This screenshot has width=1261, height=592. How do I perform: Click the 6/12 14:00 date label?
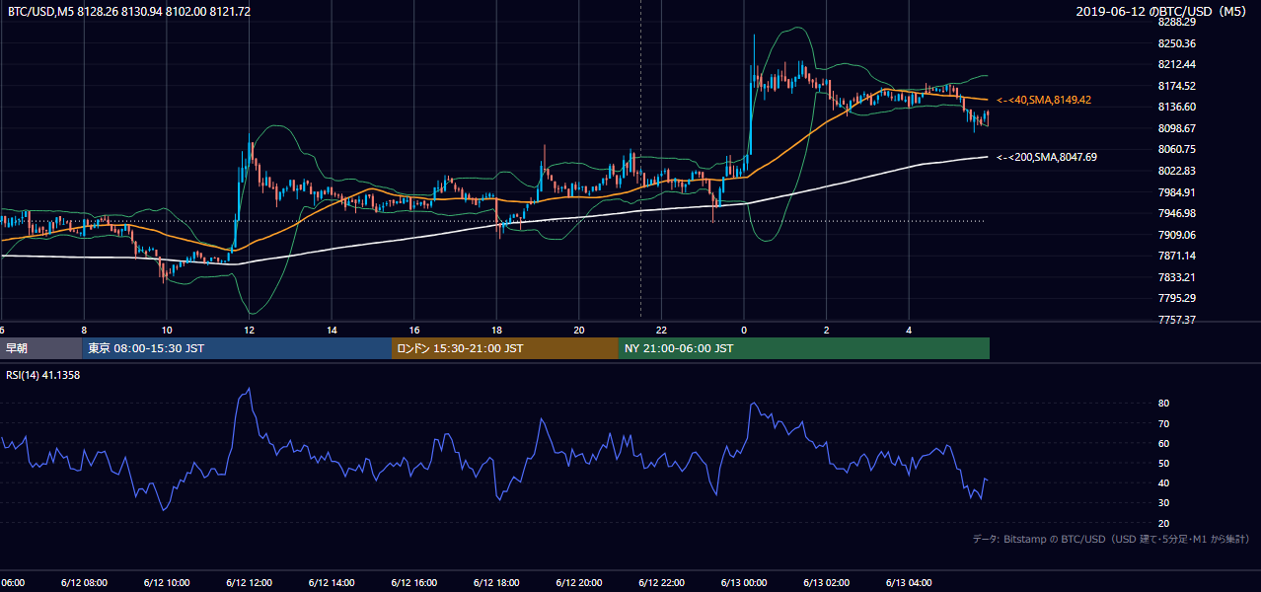point(332,582)
